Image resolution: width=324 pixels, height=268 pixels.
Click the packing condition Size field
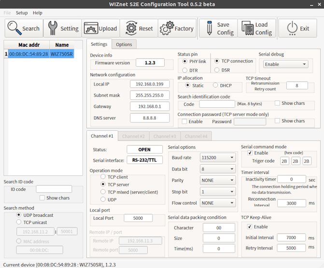click(x=219, y=238)
